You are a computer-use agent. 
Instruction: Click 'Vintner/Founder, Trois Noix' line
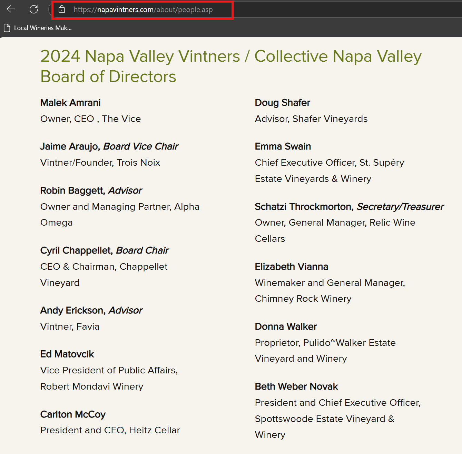[100, 163]
